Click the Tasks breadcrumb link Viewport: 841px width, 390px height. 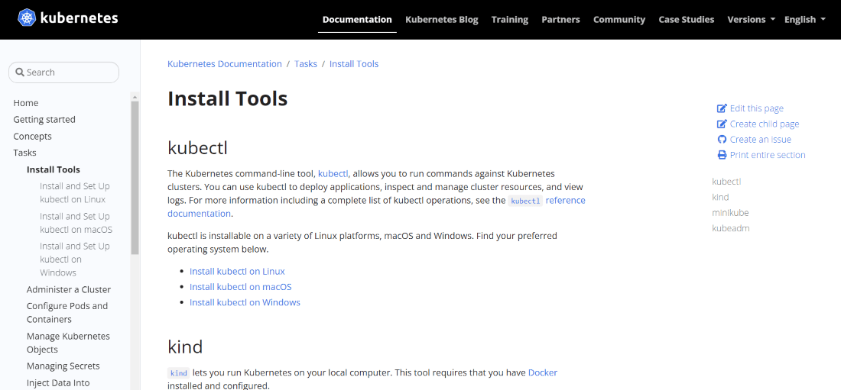(306, 64)
